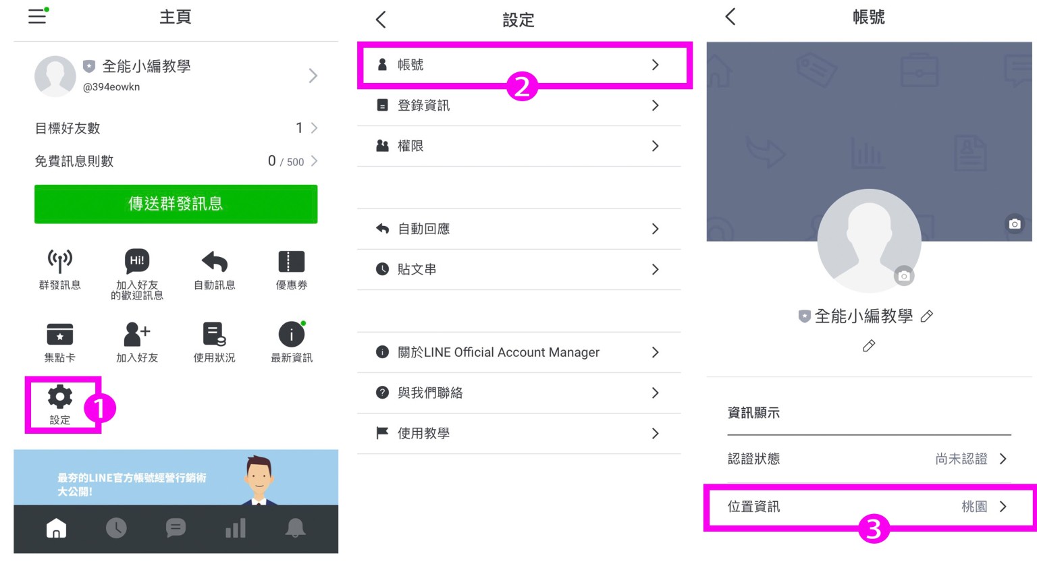The image size is (1037, 566).
Task: Open the 使用狀況 usage icon
Action: point(214,335)
